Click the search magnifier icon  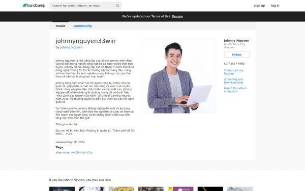click(x=117, y=6)
